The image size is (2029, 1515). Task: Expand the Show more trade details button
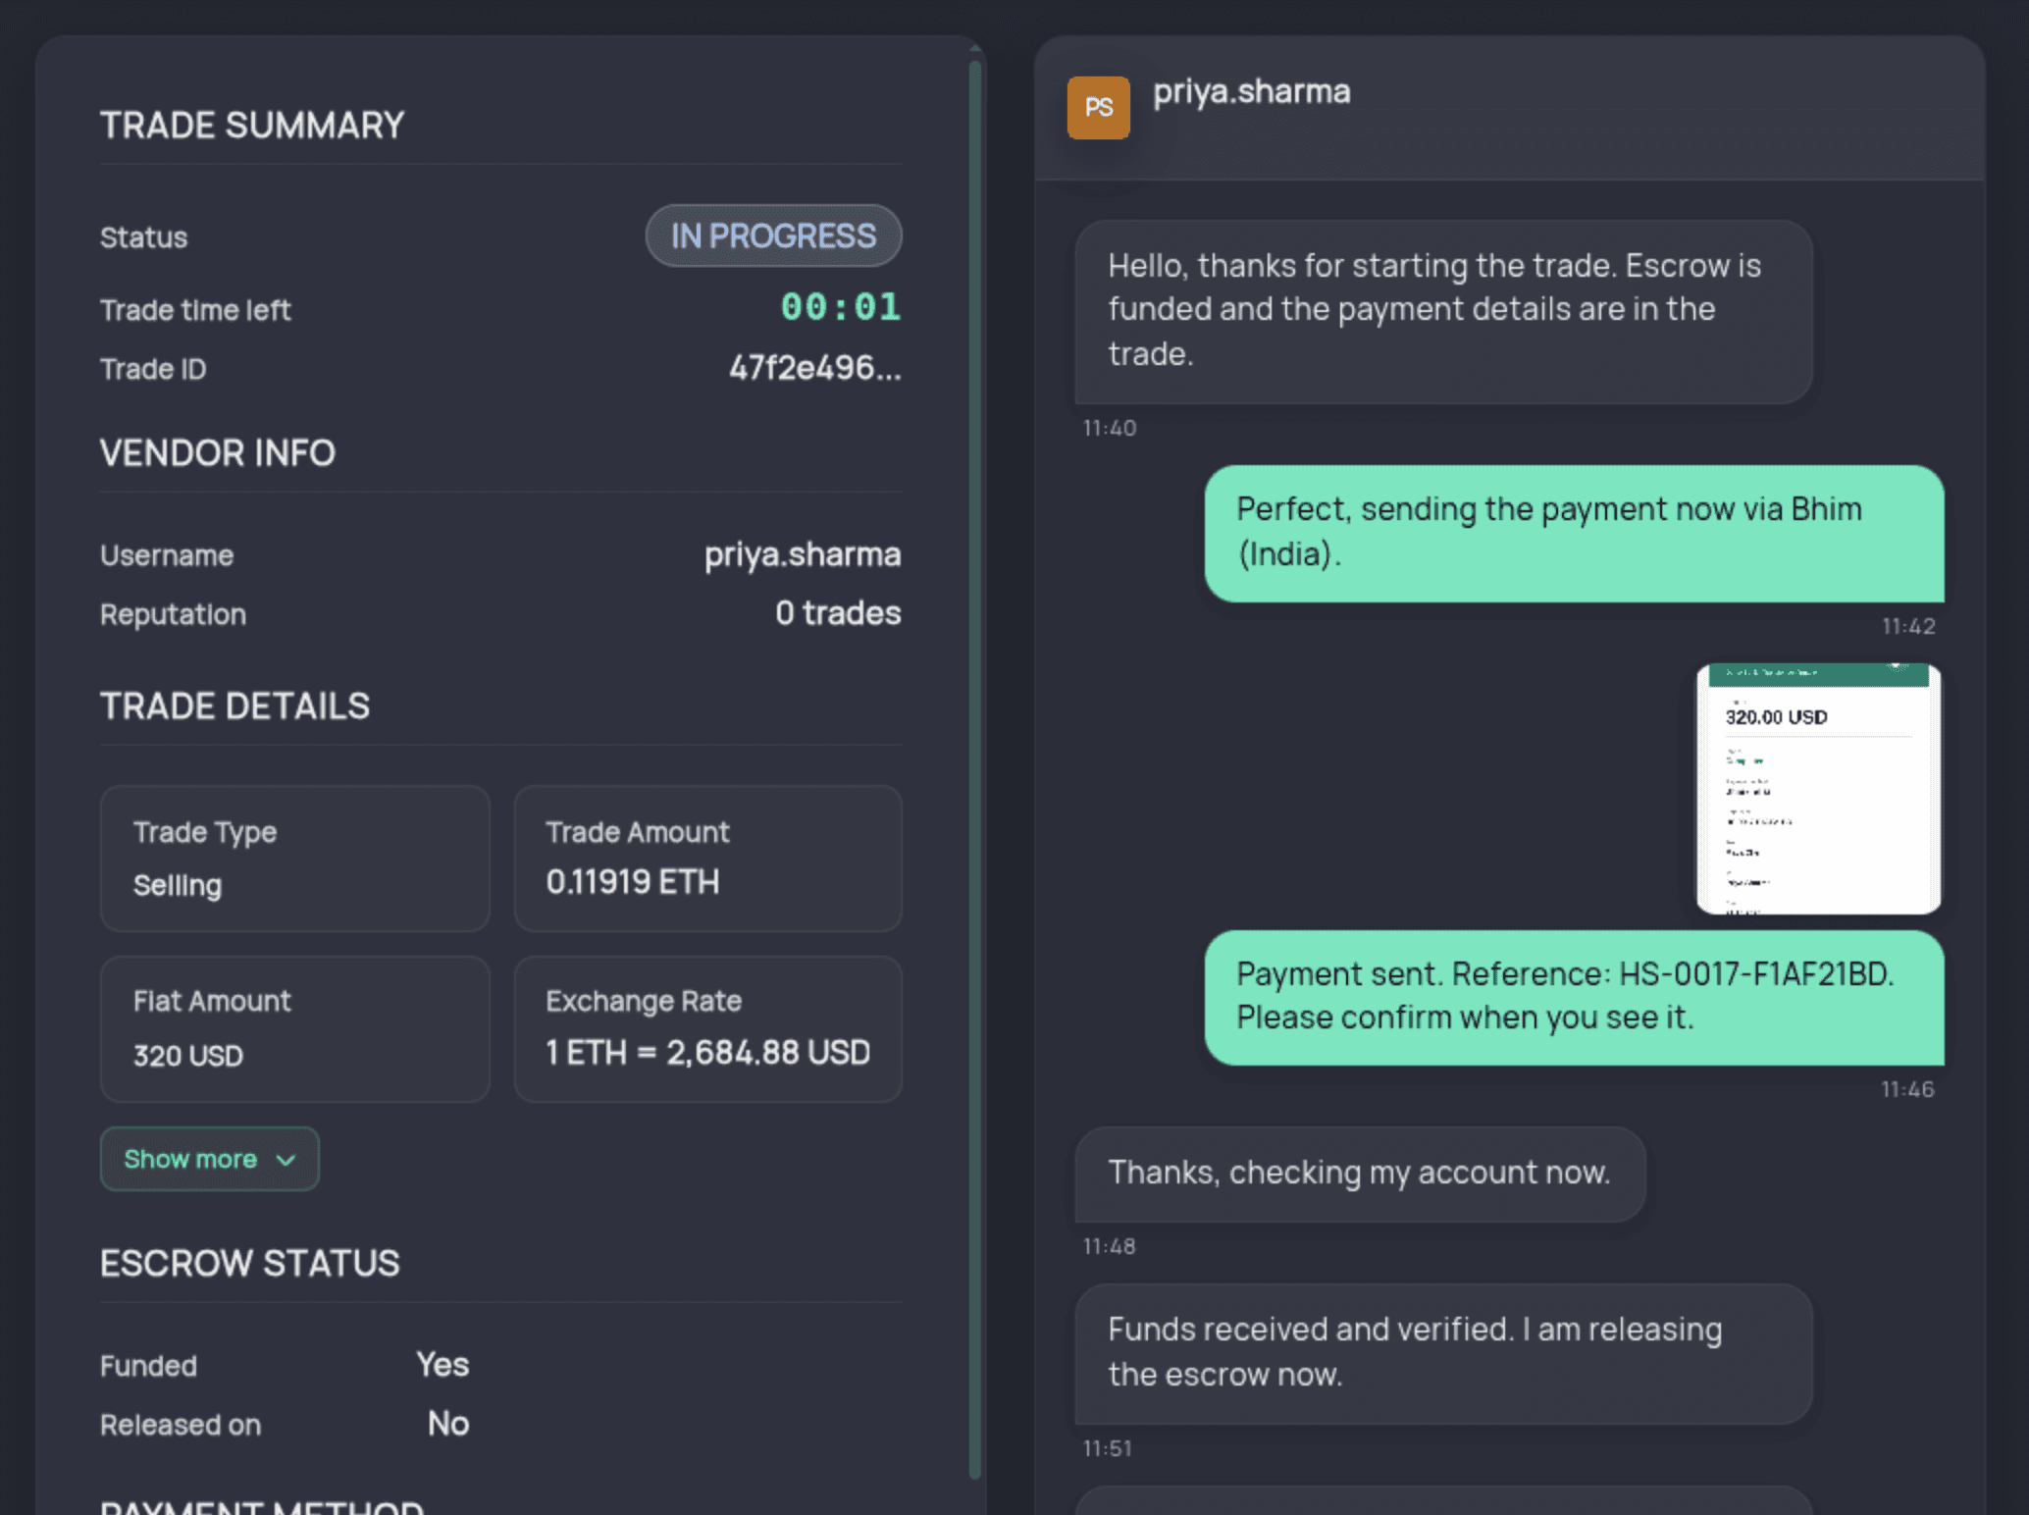[209, 1159]
